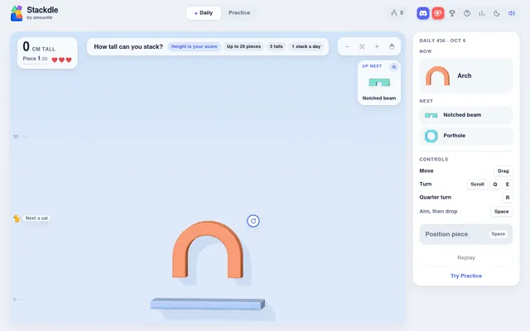The height and width of the screenshot is (331, 530).
Task: Switch to the Daily tab
Action: (x=204, y=13)
